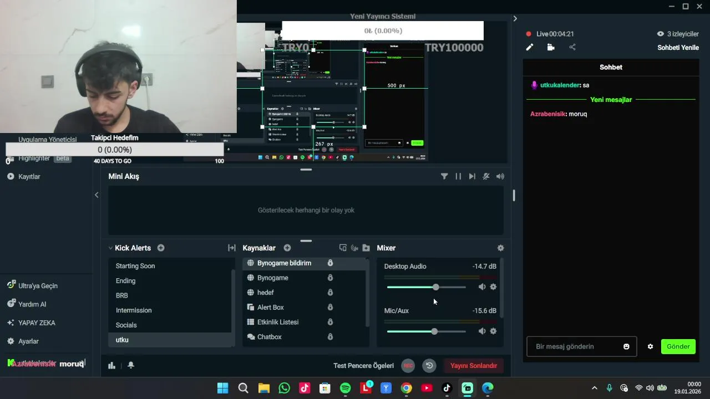The image size is (710, 399).
Task: Show hidden system tray icons
Action: click(595, 388)
